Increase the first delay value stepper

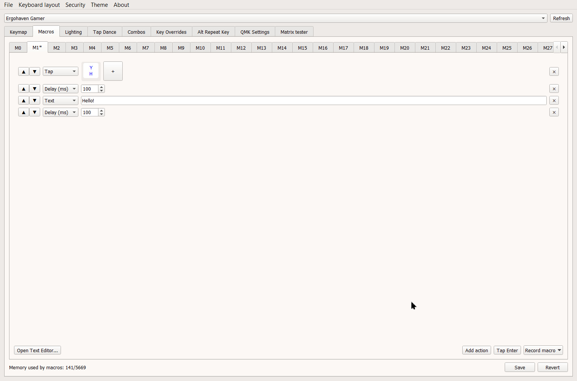pos(101,87)
